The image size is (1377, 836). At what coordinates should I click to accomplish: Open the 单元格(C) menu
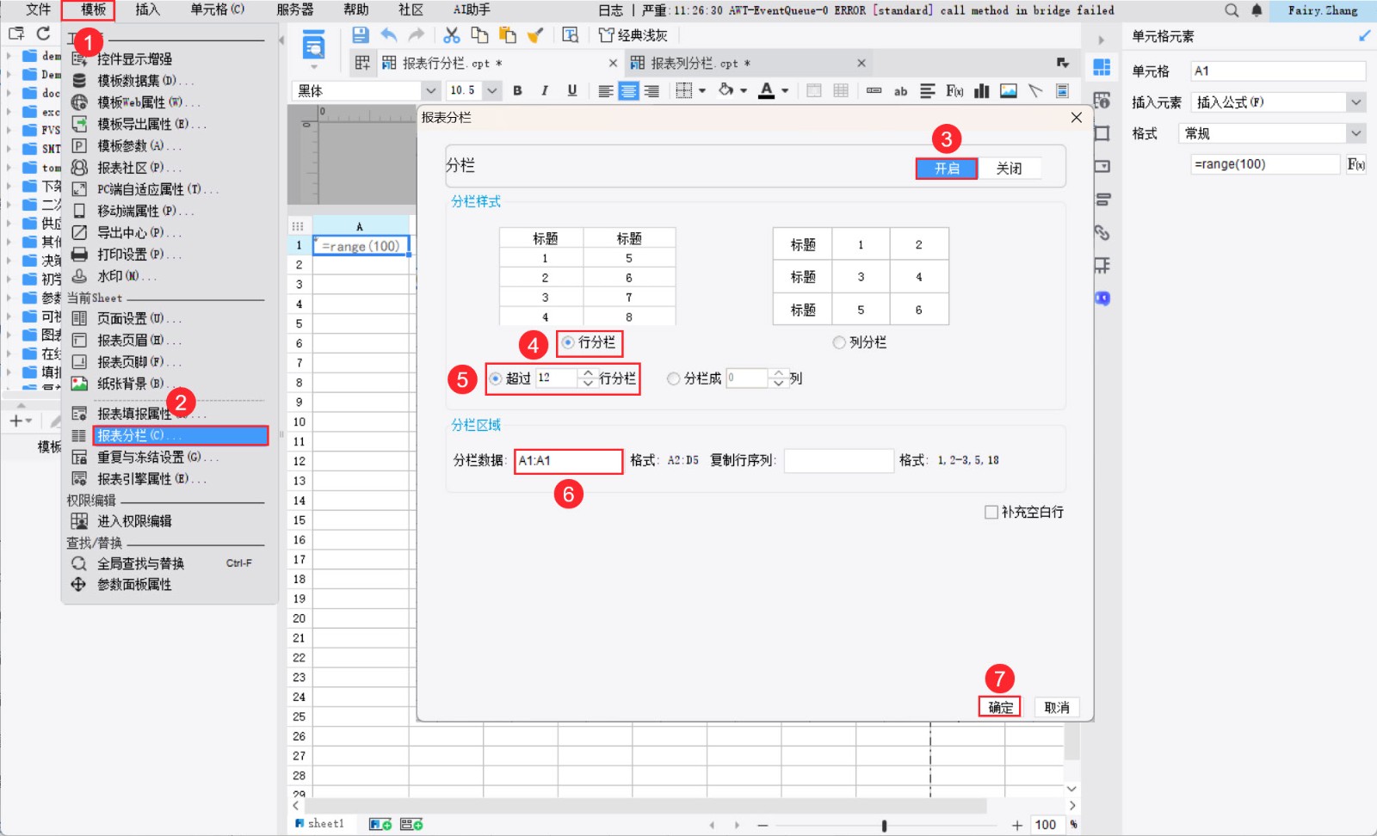(x=218, y=9)
